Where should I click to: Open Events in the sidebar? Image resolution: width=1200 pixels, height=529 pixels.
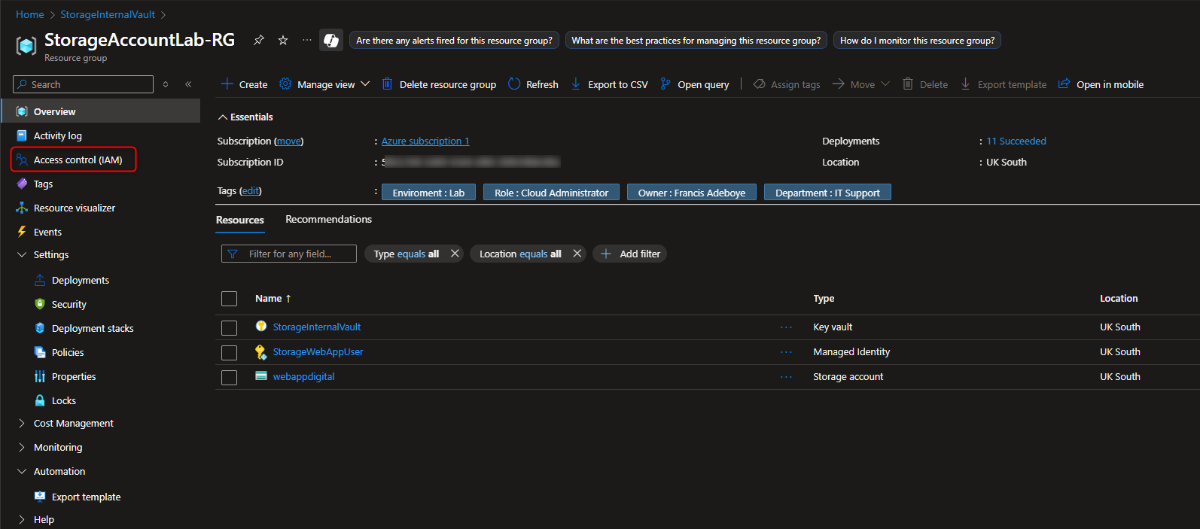(x=47, y=232)
